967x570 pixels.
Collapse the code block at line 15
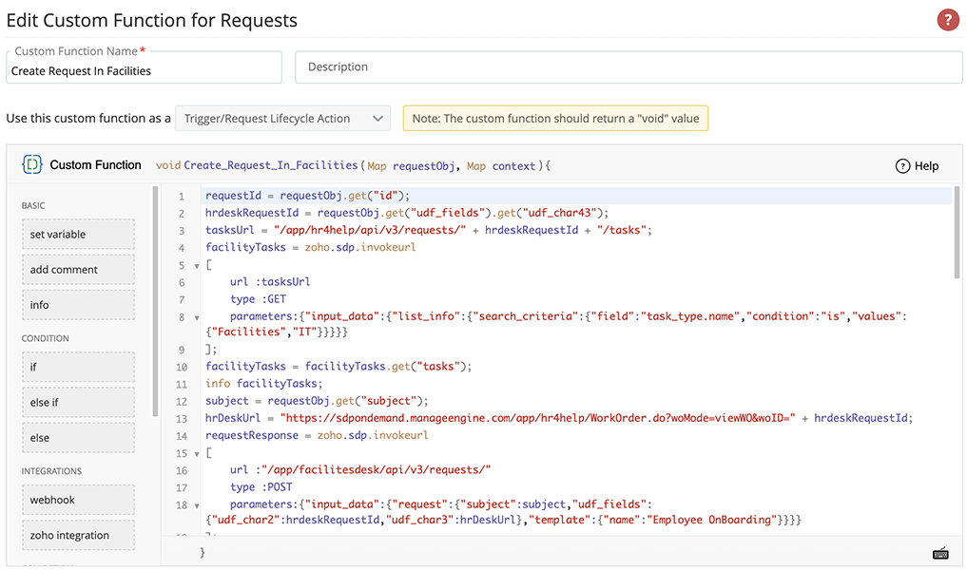197,453
